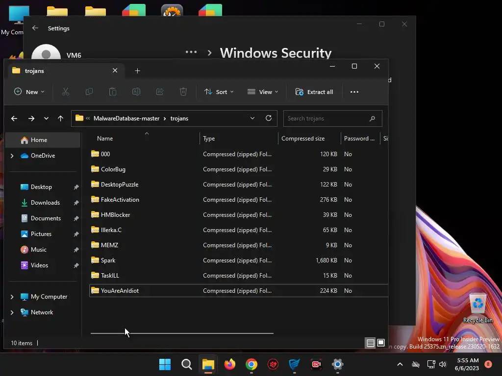This screenshot has height=376, width=502.
Task: Open the Recycle Bin on desktop
Action: click(477, 308)
